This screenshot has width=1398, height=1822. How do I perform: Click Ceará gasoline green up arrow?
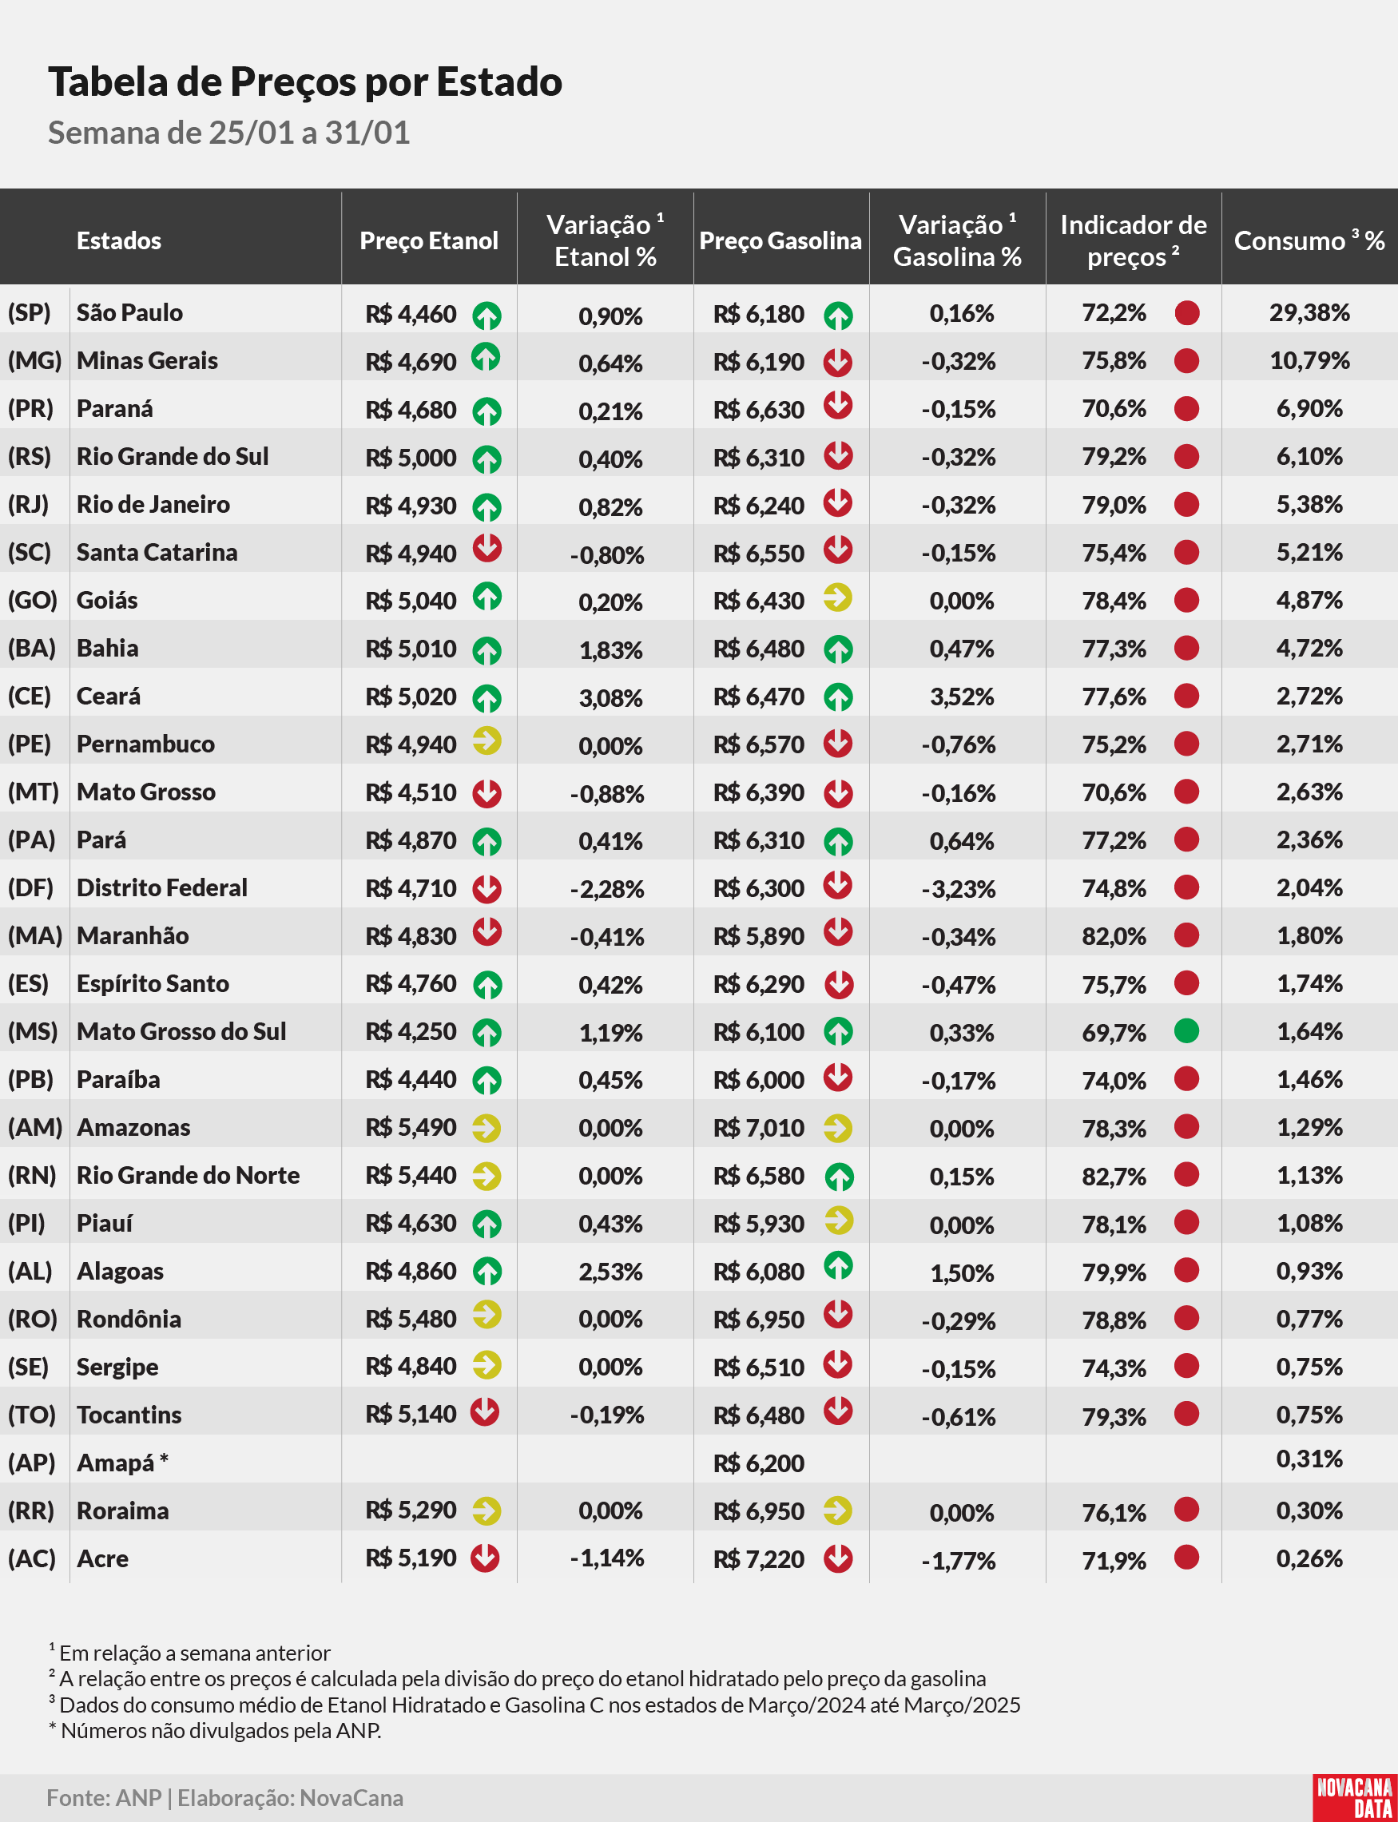(838, 697)
